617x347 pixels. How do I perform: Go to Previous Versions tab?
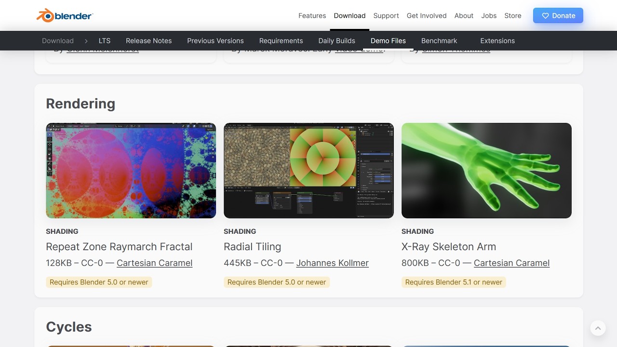pyautogui.click(x=215, y=41)
